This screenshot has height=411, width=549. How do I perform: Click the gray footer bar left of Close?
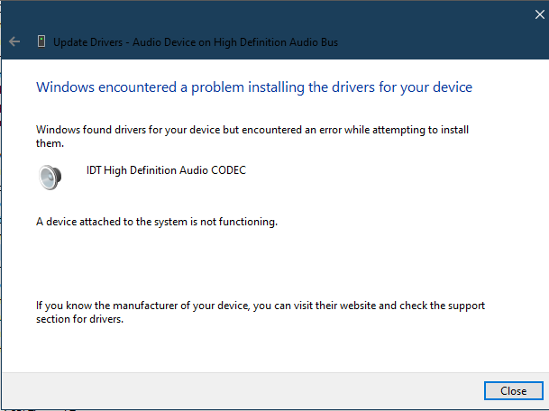click(x=243, y=390)
